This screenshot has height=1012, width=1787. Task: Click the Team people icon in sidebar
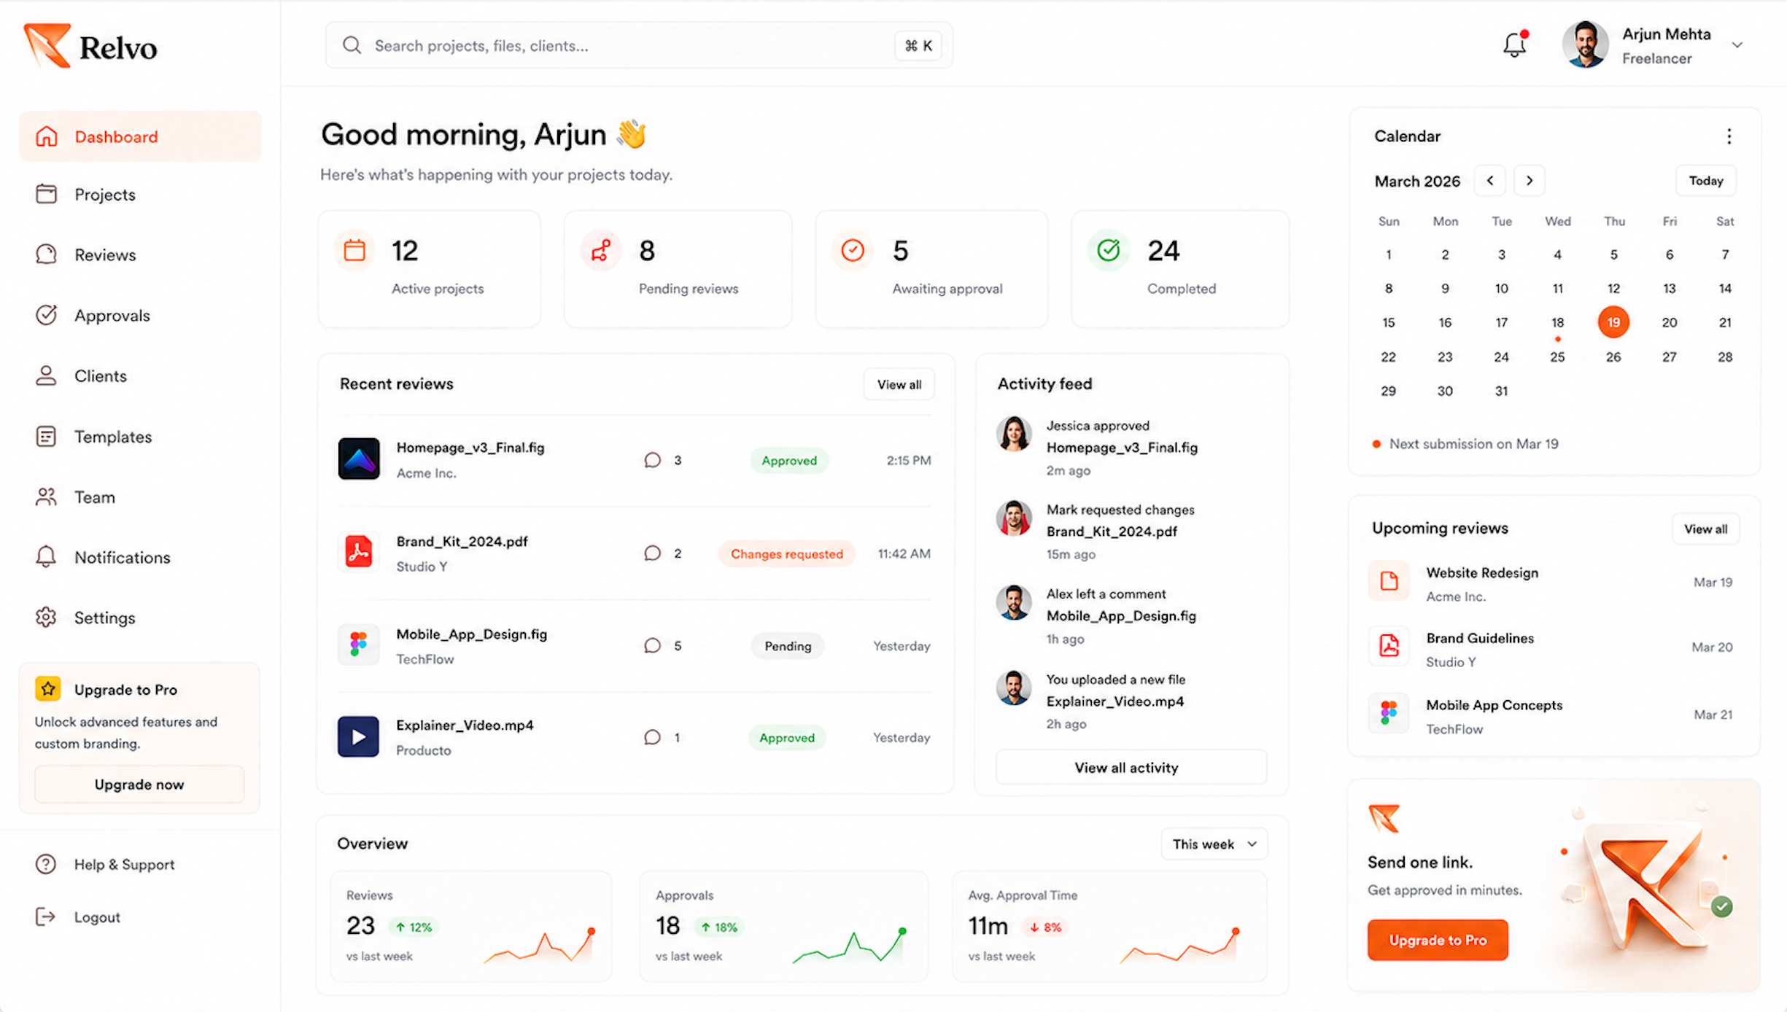[x=46, y=497]
